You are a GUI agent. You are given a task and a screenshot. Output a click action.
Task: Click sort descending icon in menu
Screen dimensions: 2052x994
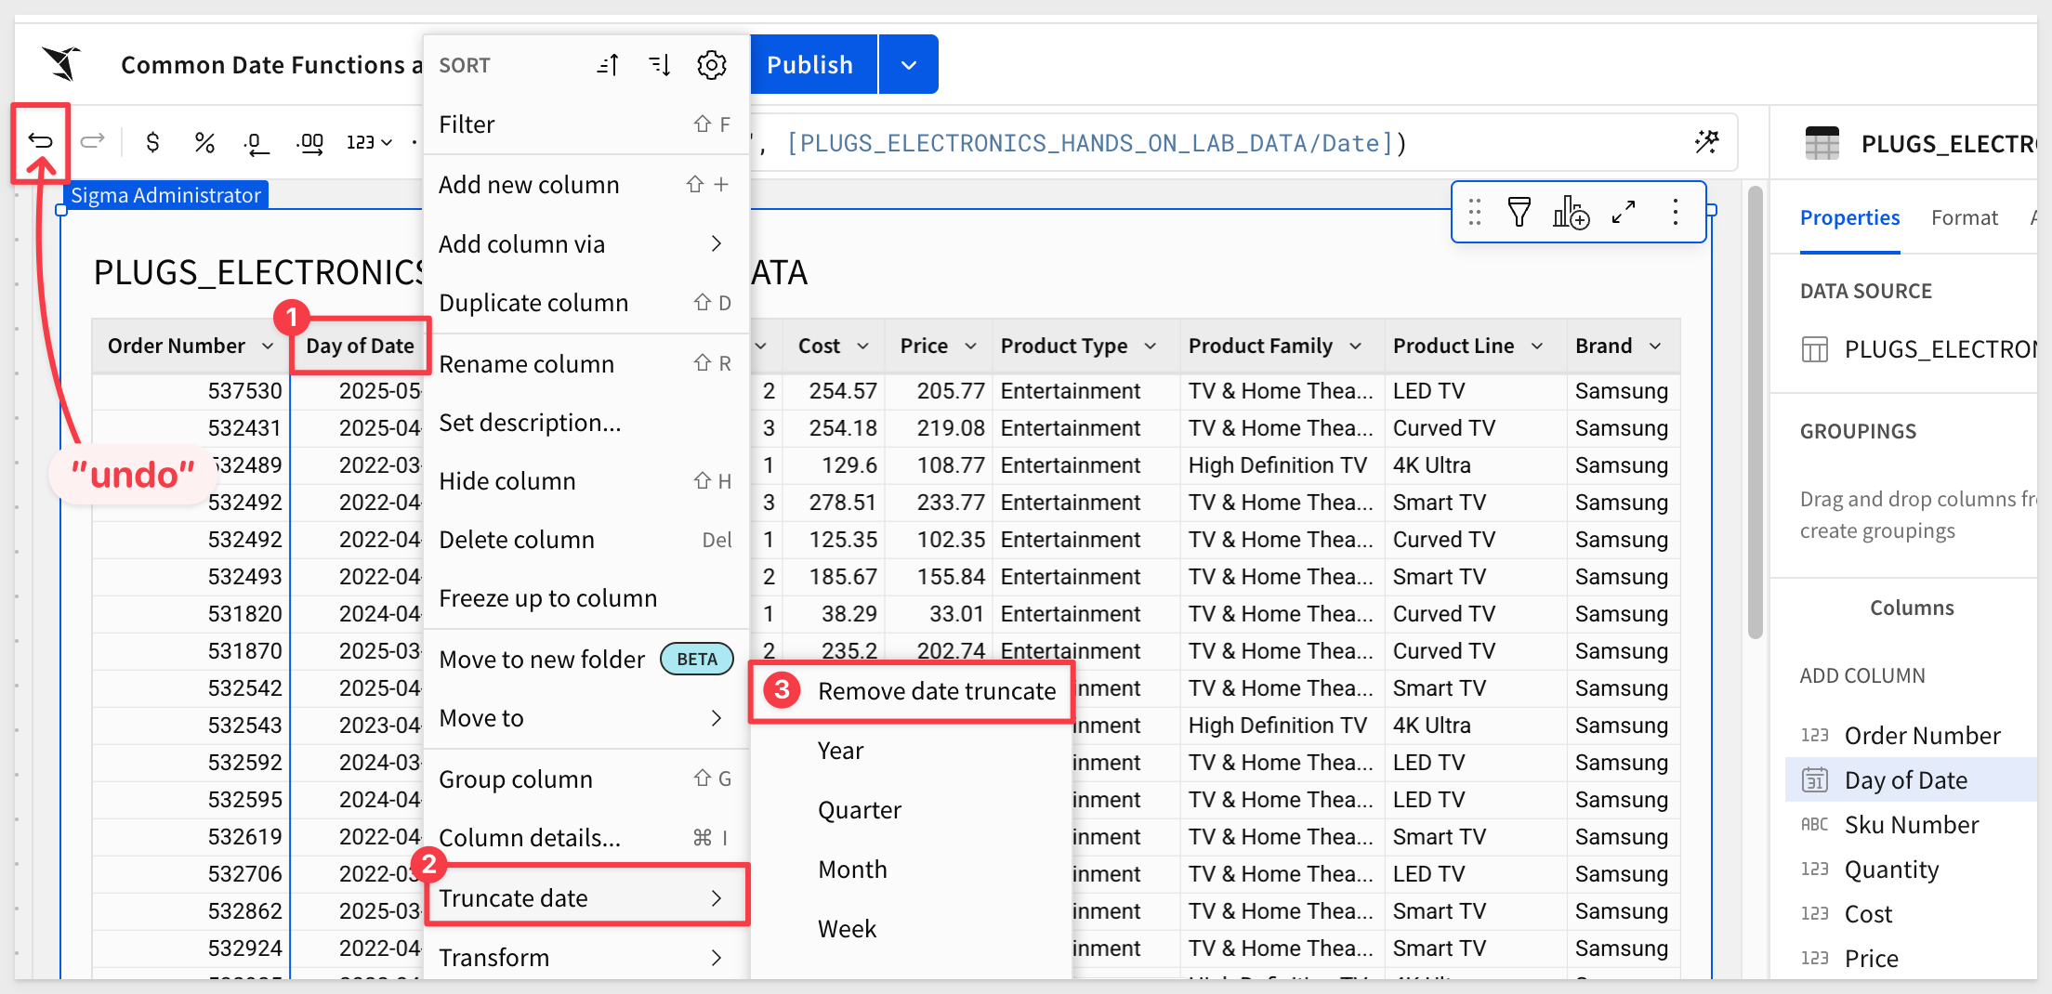point(660,65)
